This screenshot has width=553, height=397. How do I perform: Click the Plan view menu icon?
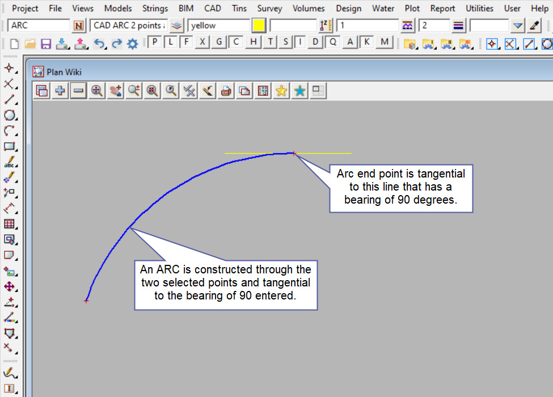pos(42,91)
